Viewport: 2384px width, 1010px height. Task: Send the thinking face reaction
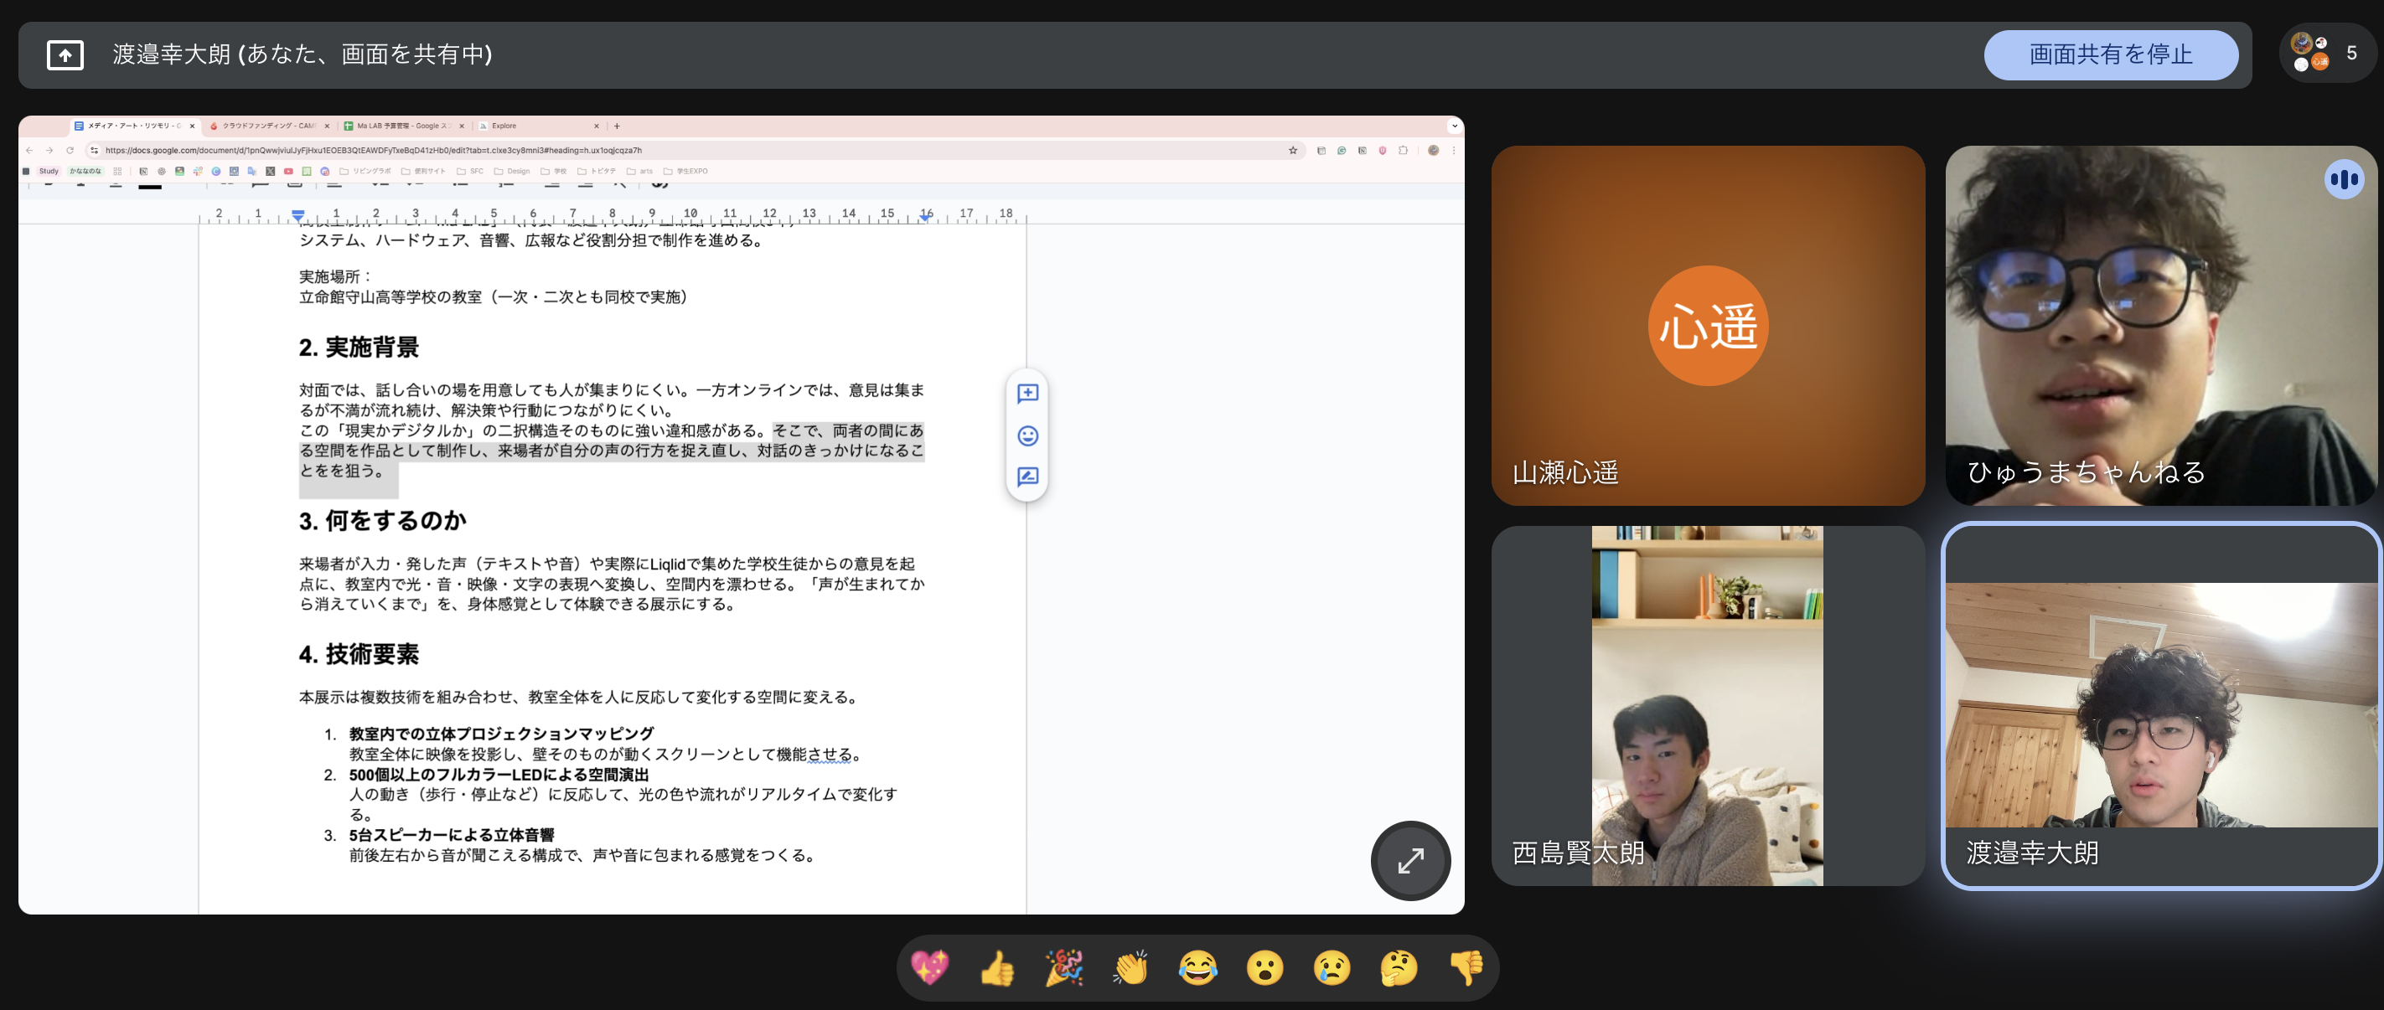pyautogui.click(x=1399, y=968)
